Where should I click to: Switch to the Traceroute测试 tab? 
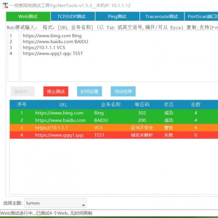point(162,17)
